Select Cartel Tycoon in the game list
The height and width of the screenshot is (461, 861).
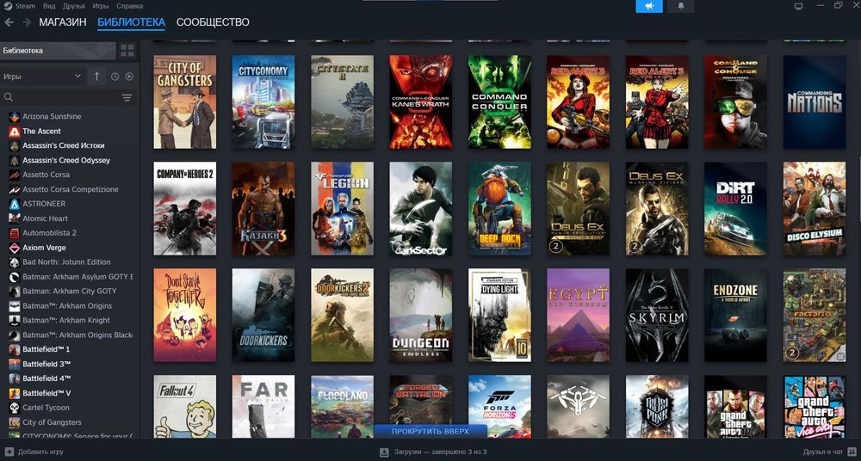pyautogui.click(x=46, y=407)
